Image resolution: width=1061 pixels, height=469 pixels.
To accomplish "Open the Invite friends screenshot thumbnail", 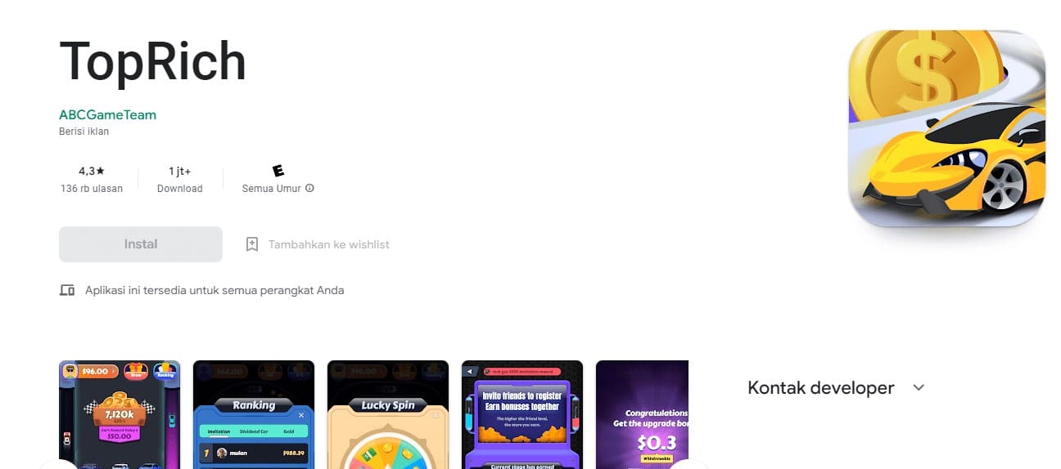I will click(522, 414).
